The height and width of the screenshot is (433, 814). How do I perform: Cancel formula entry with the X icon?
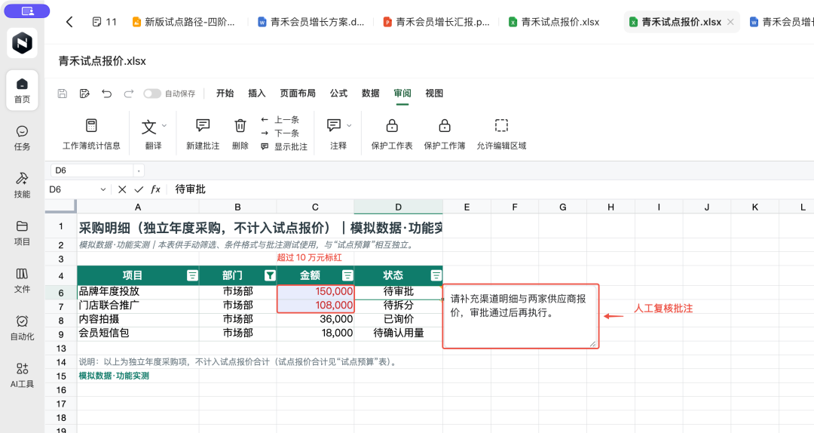pyautogui.click(x=122, y=190)
